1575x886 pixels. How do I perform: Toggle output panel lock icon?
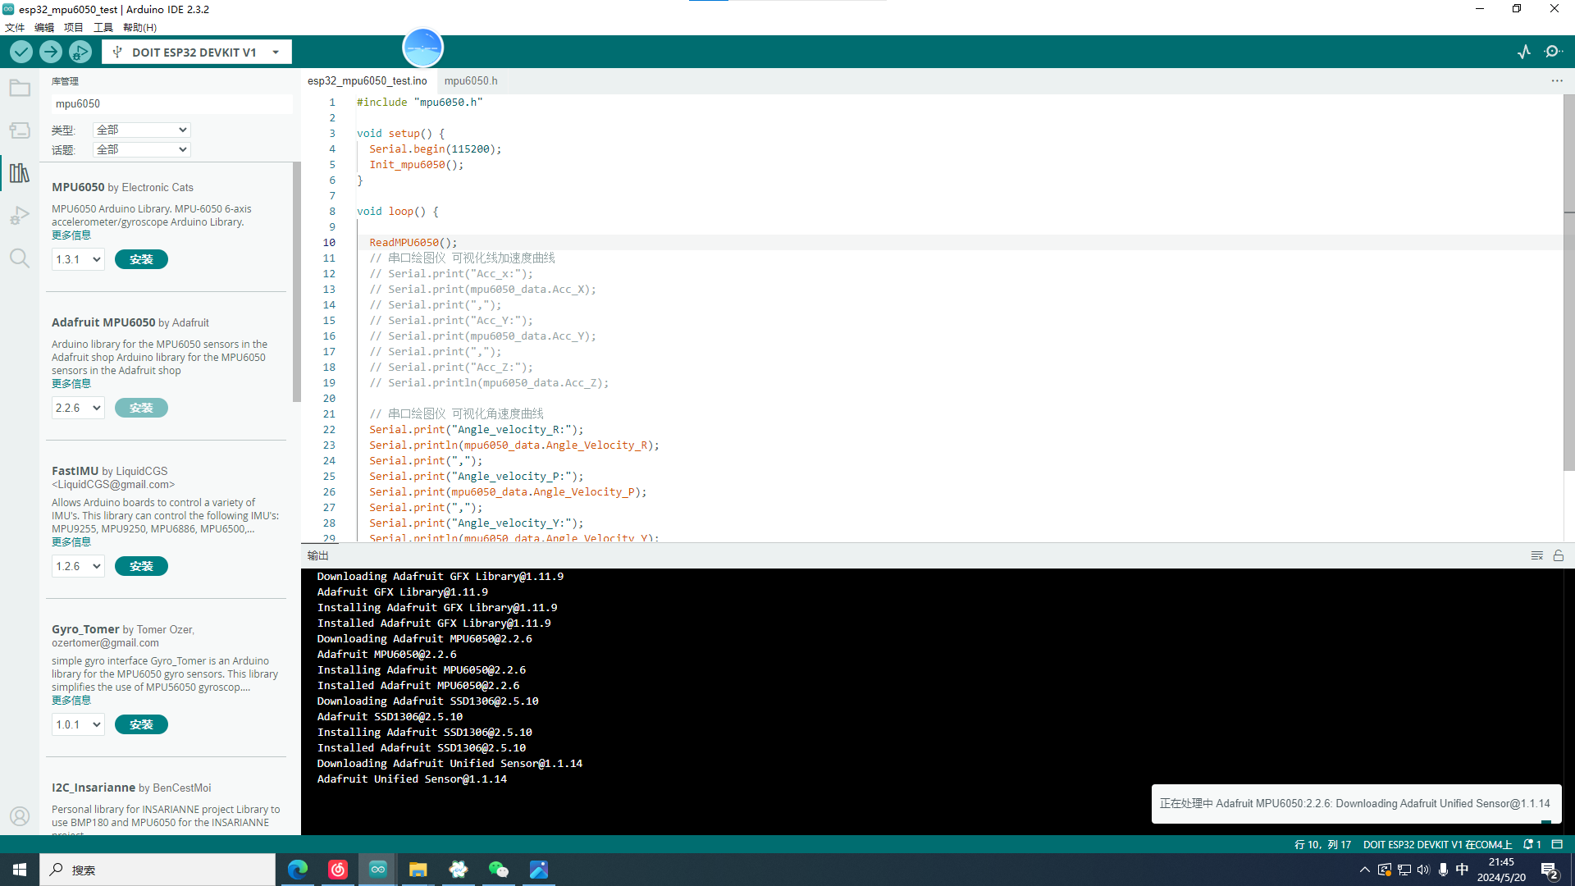pos(1559,555)
